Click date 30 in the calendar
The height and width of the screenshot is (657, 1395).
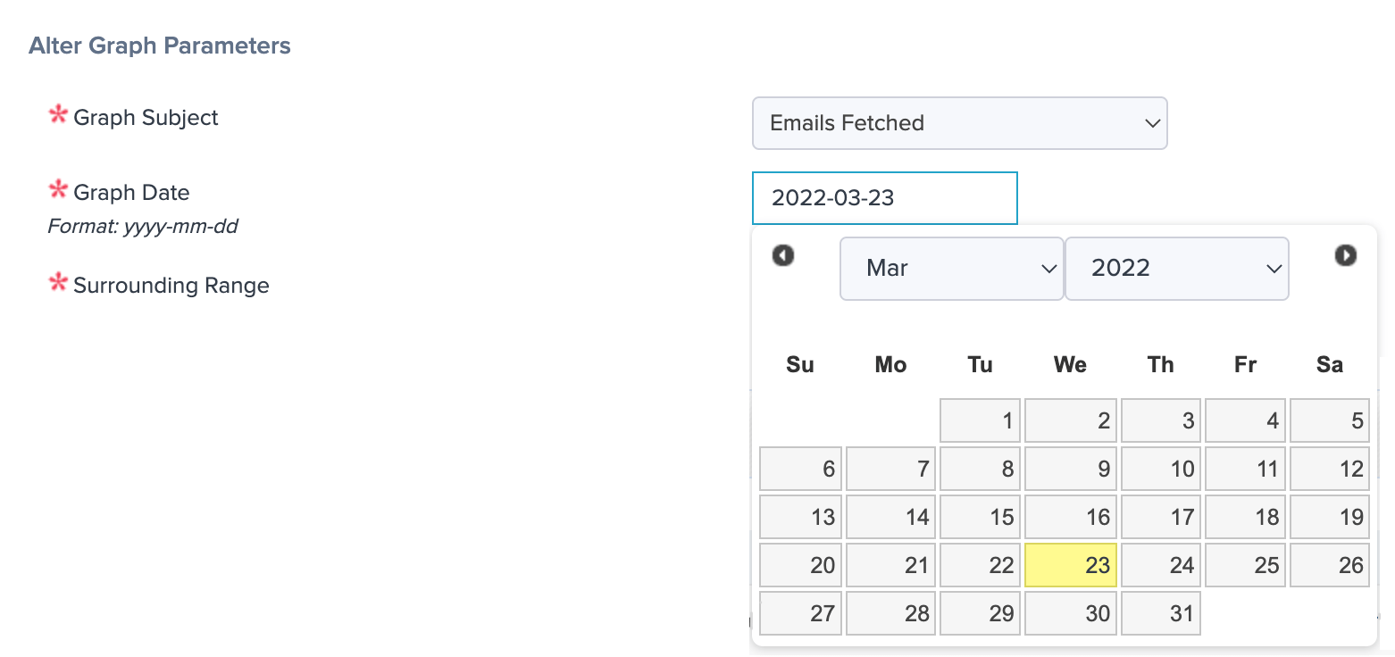pyautogui.click(x=1071, y=613)
